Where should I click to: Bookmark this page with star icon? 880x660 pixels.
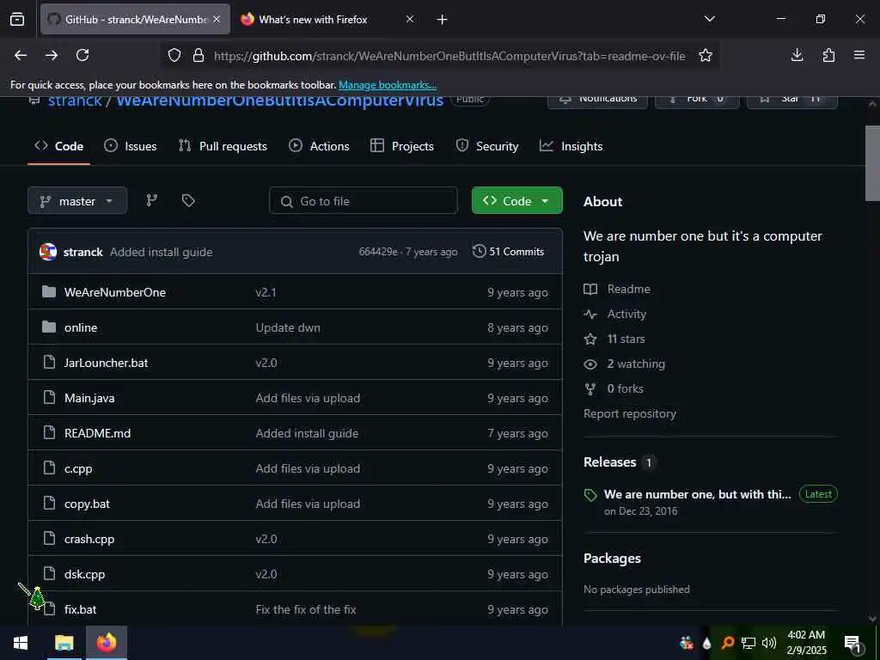(x=706, y=55)
